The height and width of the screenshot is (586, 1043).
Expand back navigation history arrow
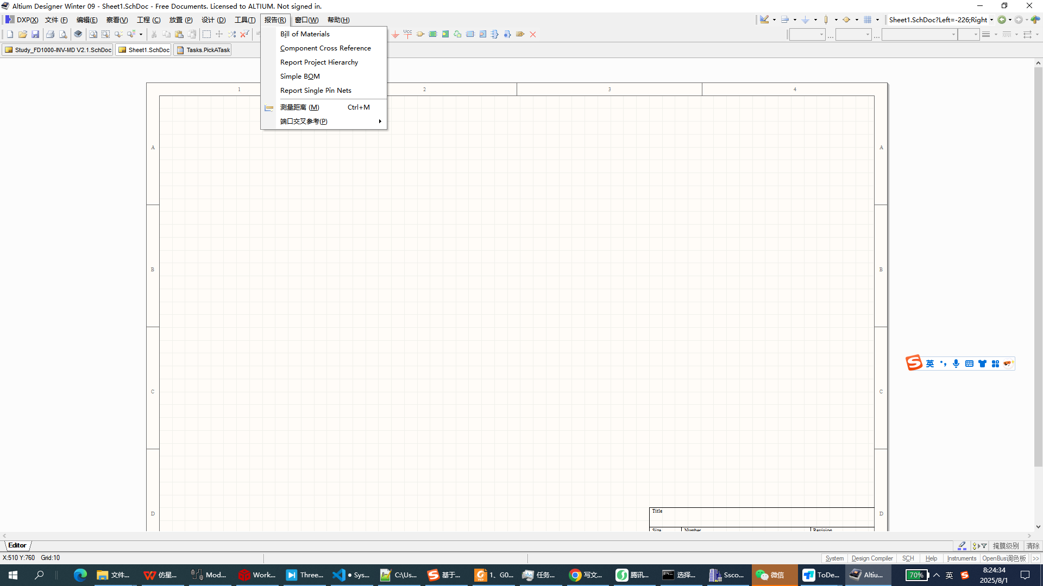[x=1010, y=20]
